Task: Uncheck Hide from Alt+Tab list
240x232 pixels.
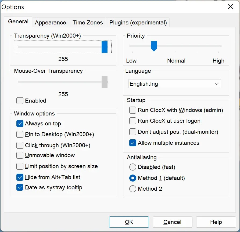Action: click(x=20, y=177)
